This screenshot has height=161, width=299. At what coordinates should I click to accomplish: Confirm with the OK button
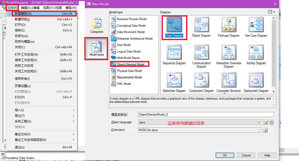point(225,155)
